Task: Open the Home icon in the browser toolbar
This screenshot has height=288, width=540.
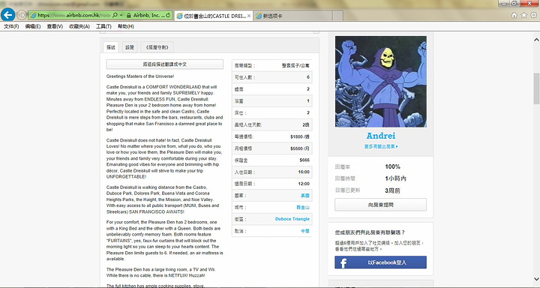Action: click(514, 15)
